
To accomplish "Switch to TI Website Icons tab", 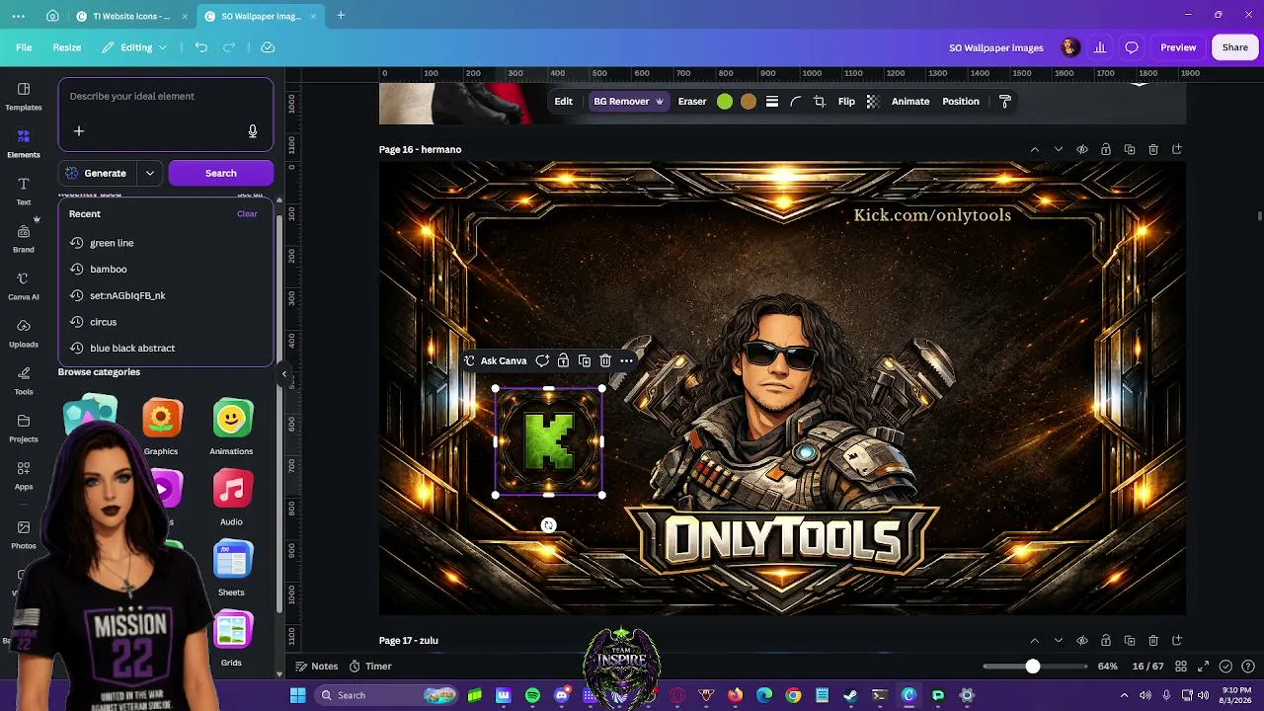I will click(131, 16).
